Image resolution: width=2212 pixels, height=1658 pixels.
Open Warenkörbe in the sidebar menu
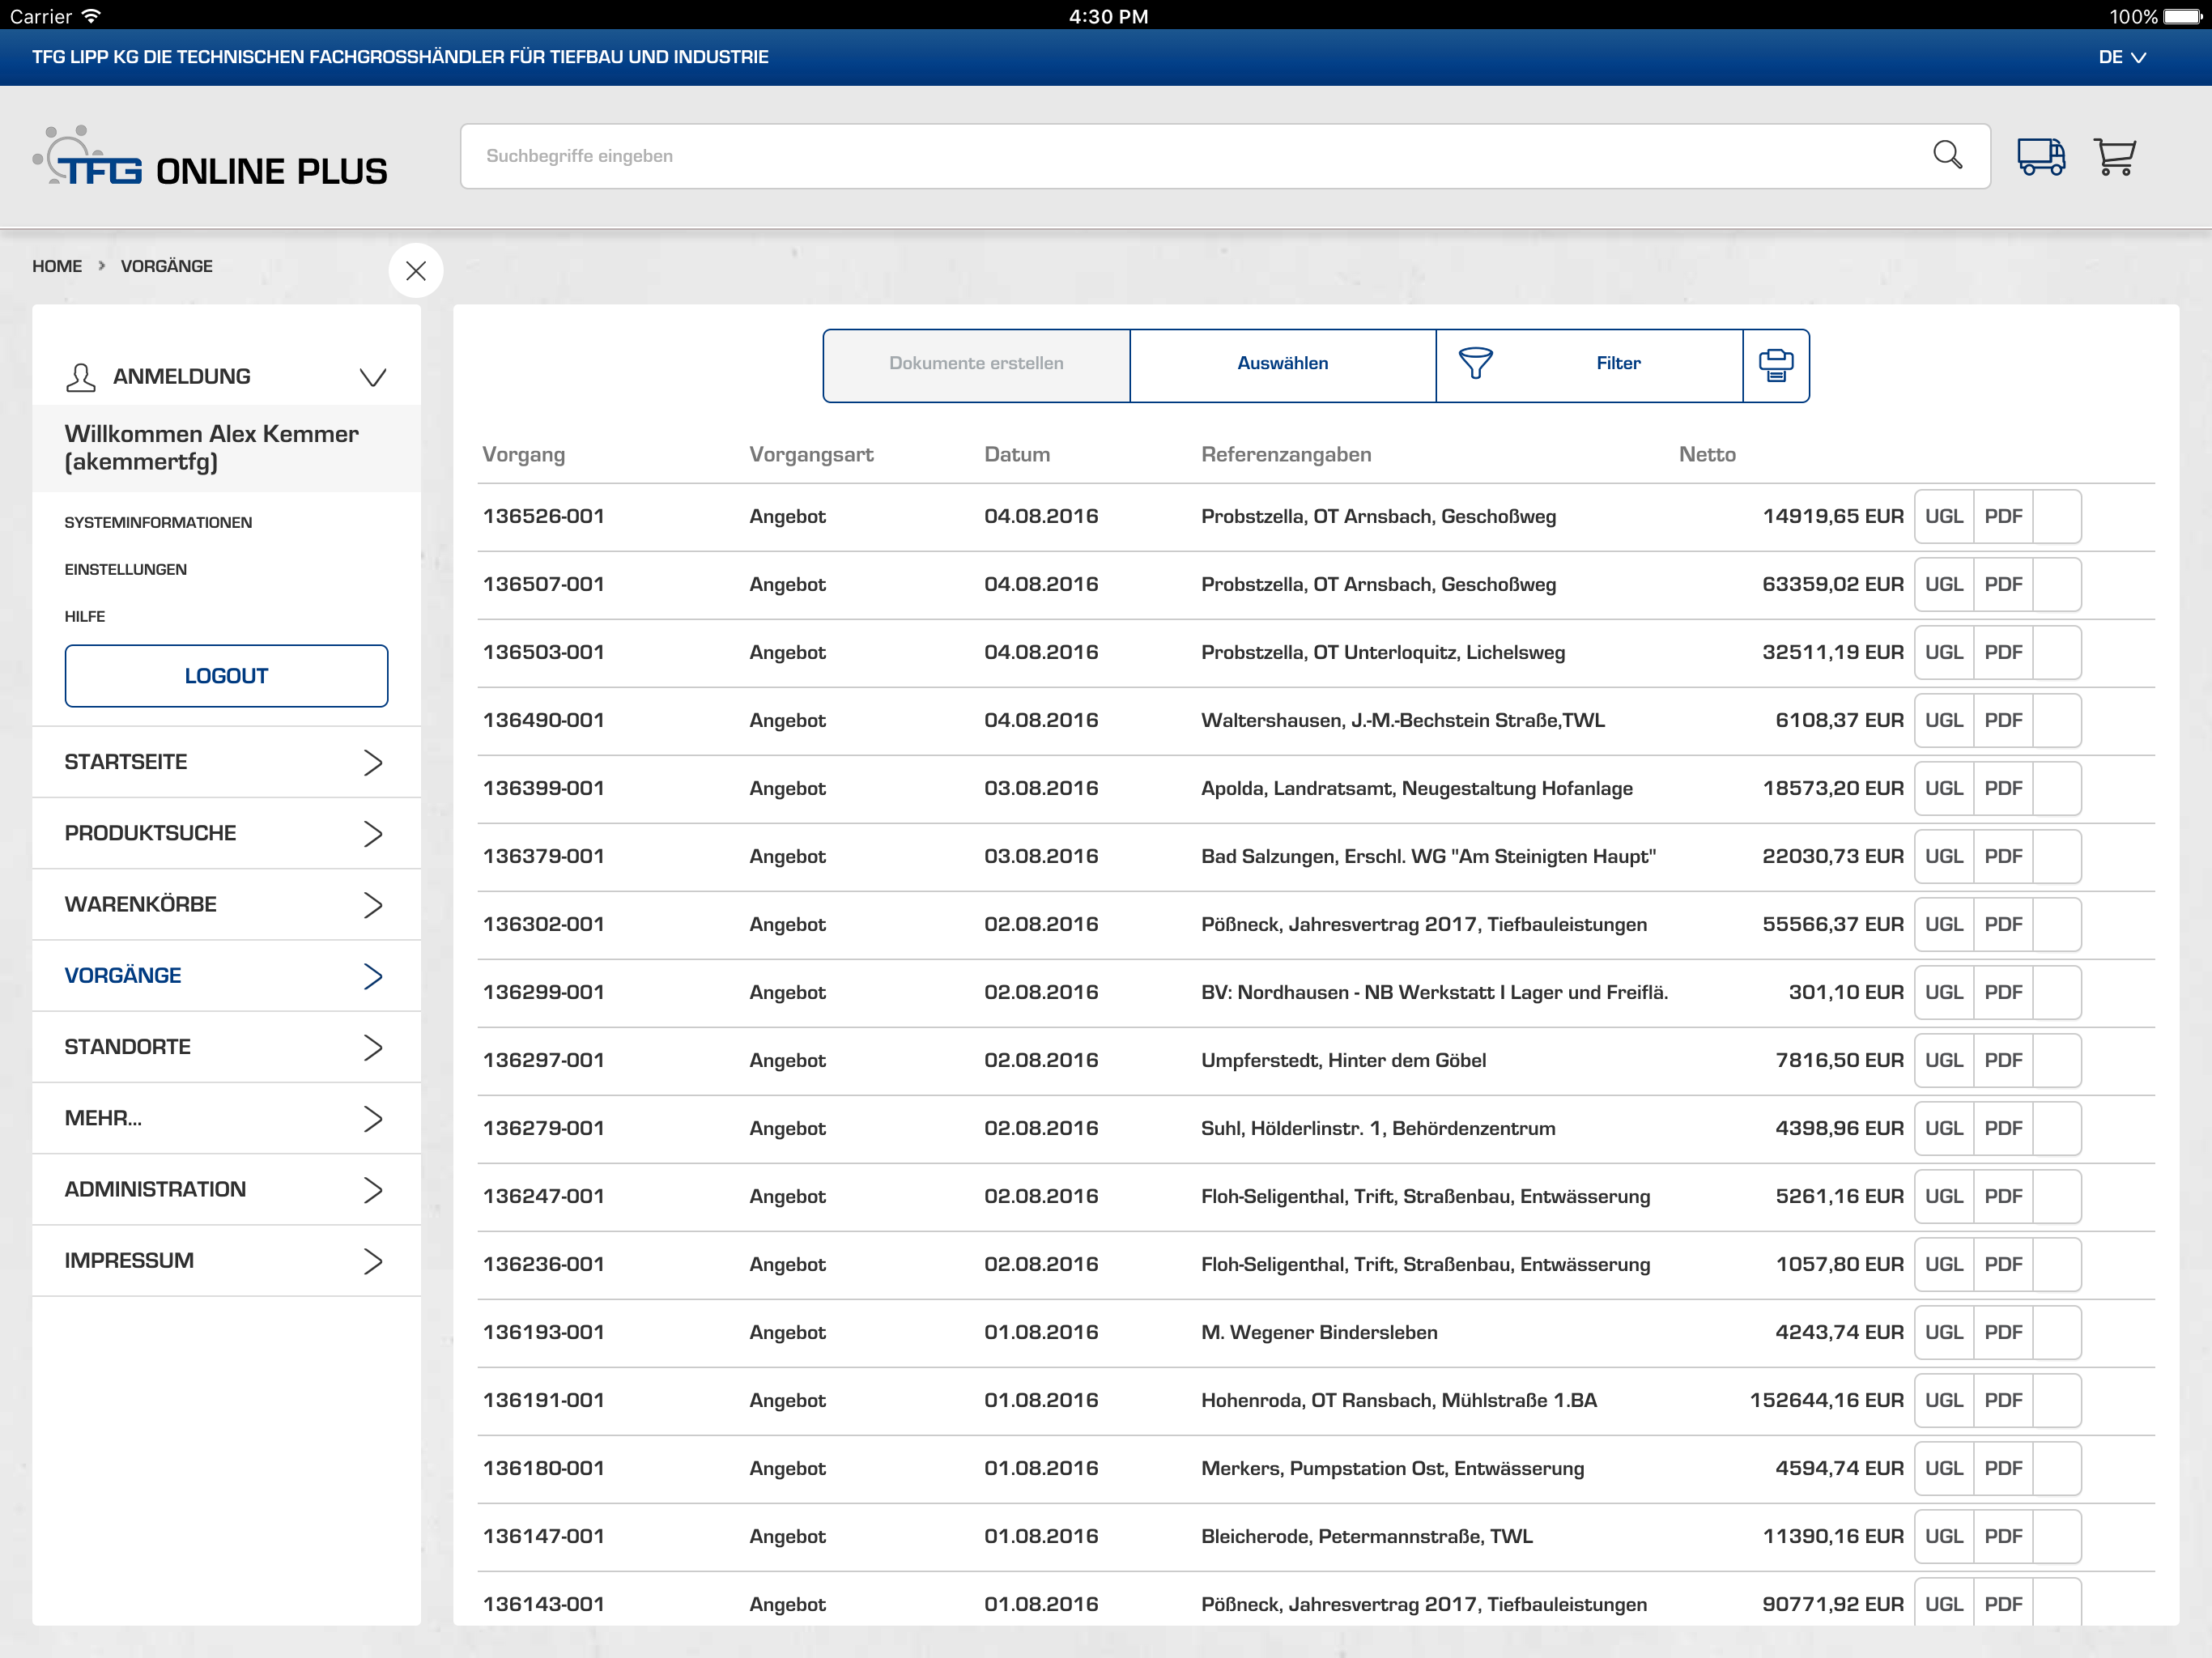(226, 904)
